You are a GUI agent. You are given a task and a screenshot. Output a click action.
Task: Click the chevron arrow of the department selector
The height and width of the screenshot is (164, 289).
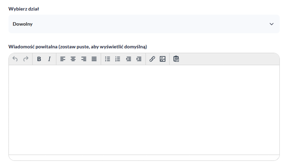[271, 24]
